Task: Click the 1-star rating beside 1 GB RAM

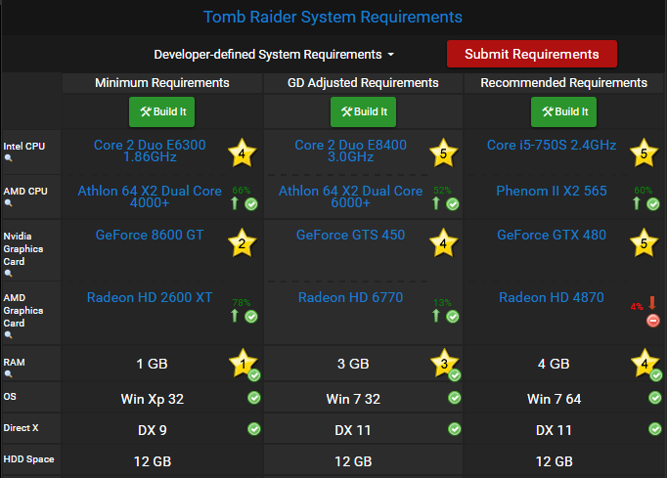Action: tap(243, 364)
